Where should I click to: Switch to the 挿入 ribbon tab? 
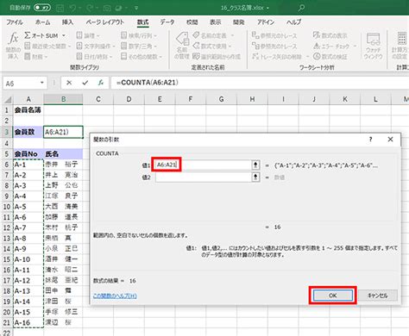(x=67, y=22)
